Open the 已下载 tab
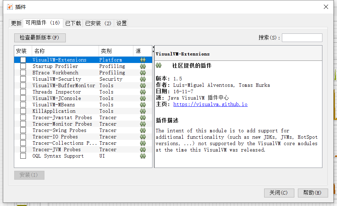The height and width of the screenshot is (206, 337). pos(73,23)
